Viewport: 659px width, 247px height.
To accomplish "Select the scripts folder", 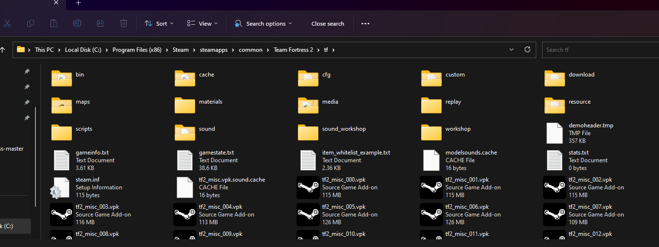I will (x=72, y=132).
